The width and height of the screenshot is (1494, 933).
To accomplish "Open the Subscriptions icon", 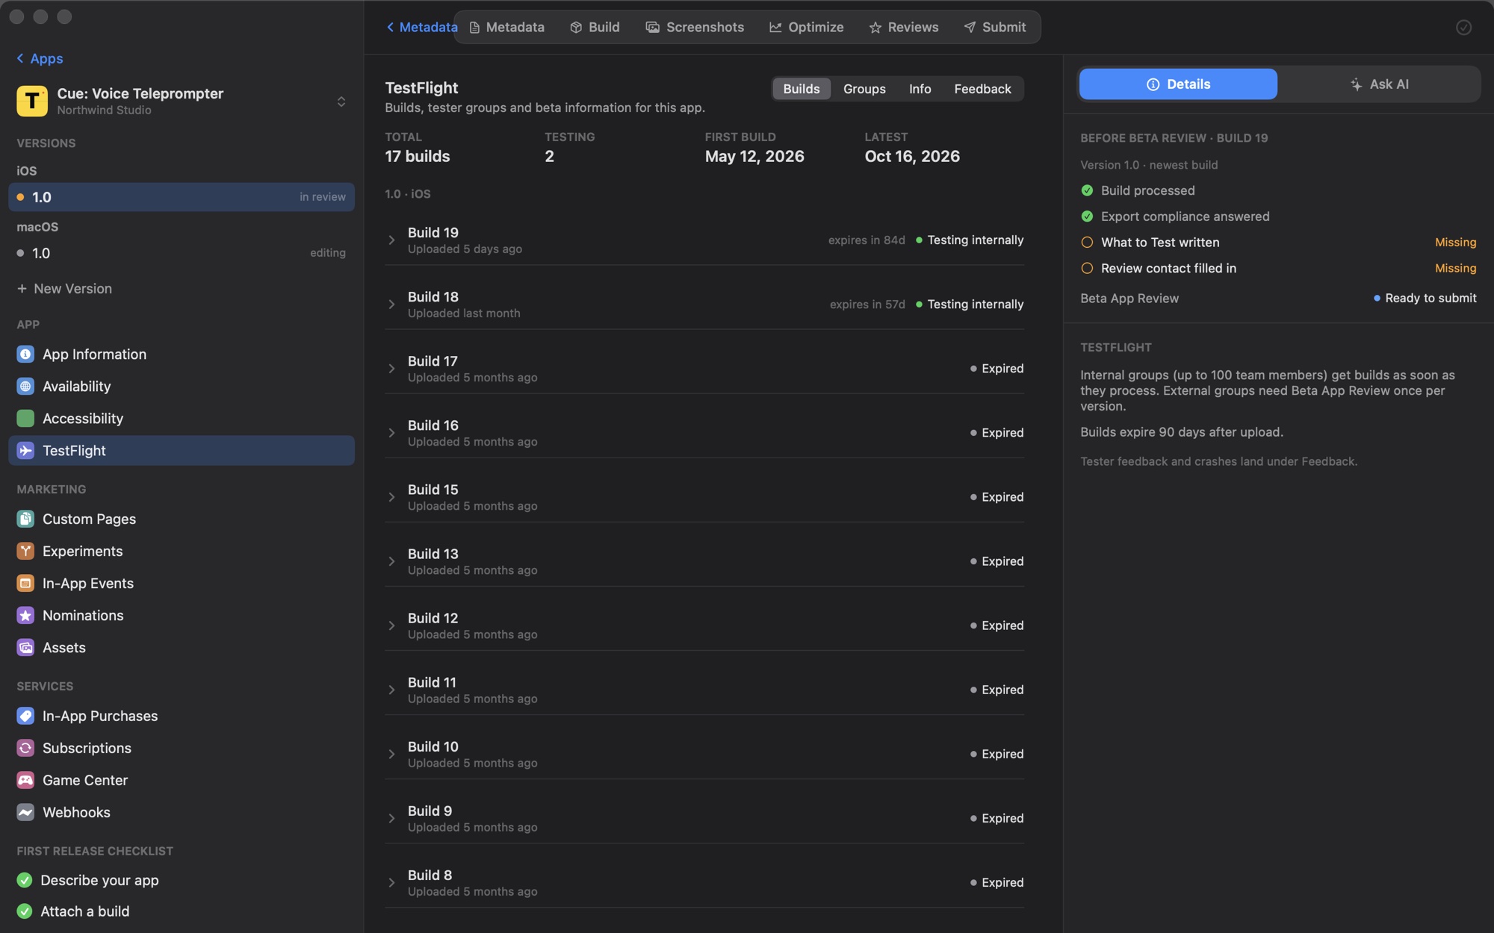I will tap(25, 748).
